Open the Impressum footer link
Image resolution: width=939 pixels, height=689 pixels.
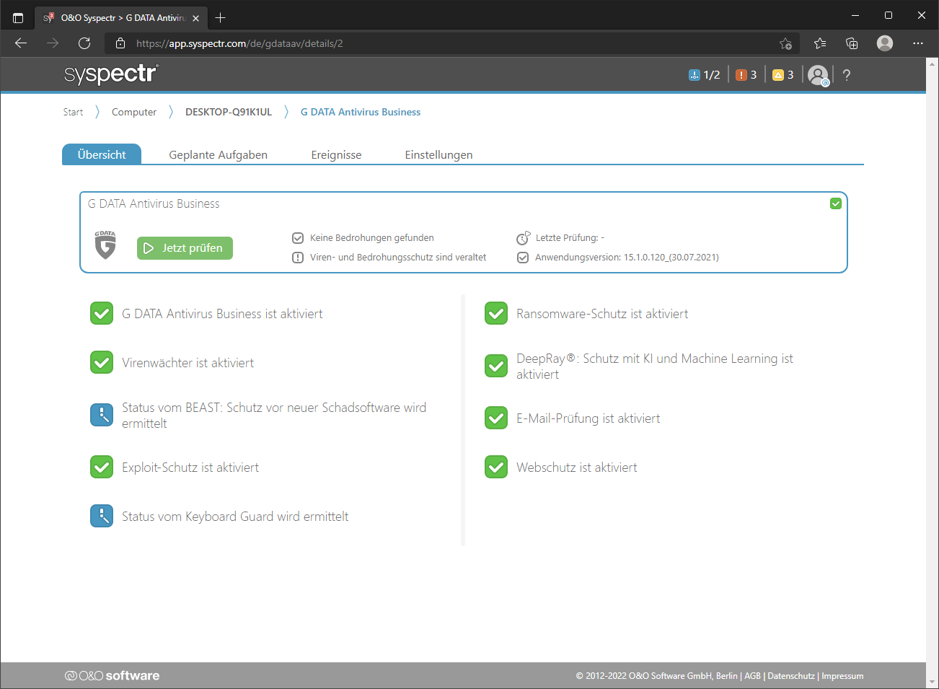click(842, 676)
